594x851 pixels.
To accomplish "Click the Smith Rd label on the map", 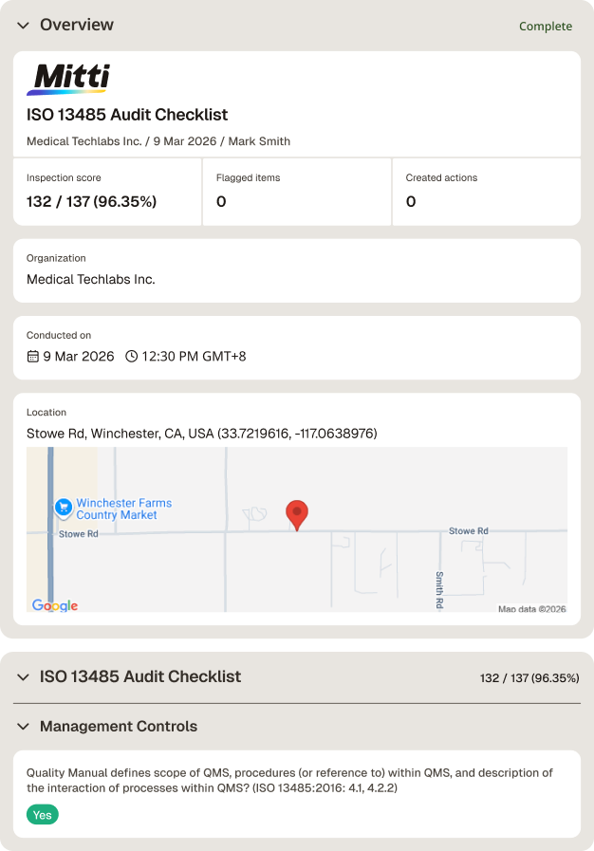I will coord(439,590).
